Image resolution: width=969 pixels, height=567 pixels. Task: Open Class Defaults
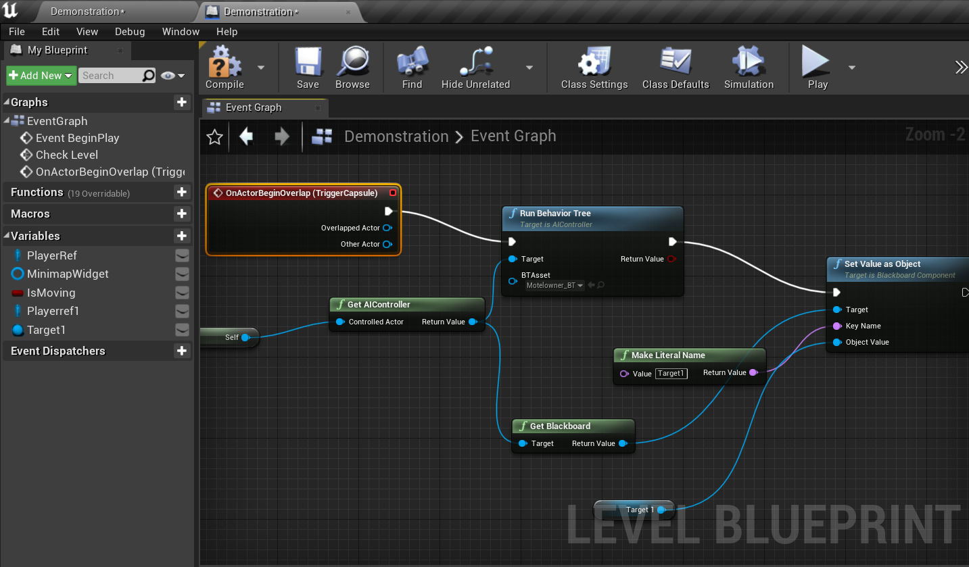click(676, 68)
